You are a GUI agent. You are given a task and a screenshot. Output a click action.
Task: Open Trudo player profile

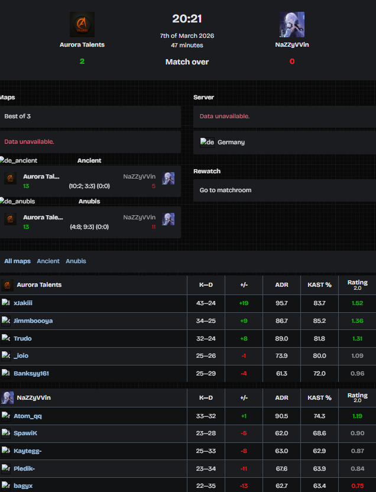[22, 338]
